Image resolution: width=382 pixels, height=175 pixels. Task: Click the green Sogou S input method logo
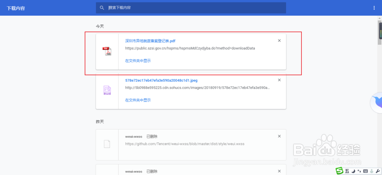pyautogui.click(x=340, y=171)
